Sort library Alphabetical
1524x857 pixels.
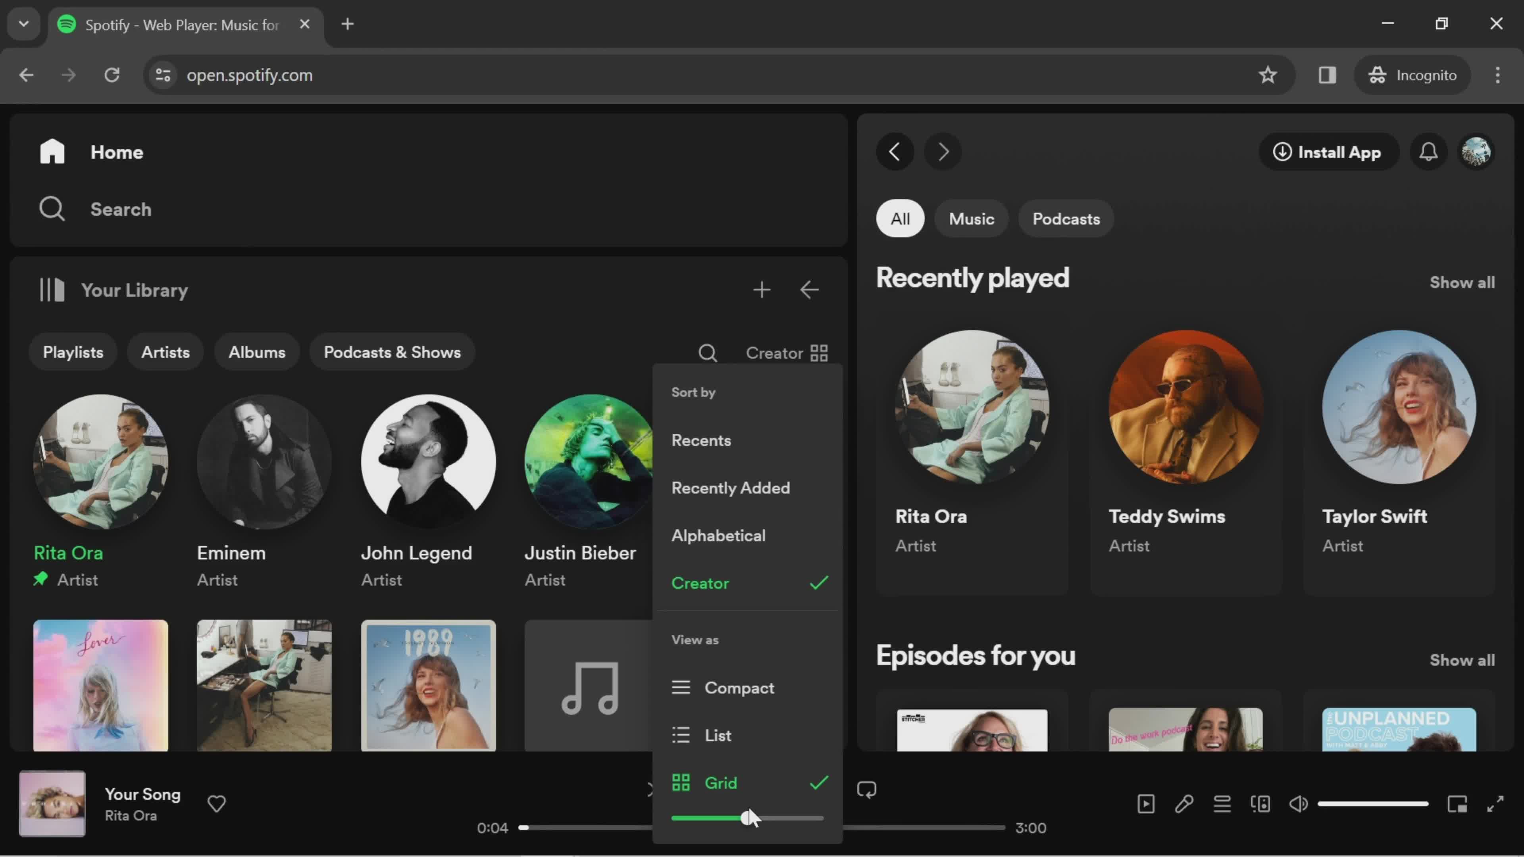(747, 536)
